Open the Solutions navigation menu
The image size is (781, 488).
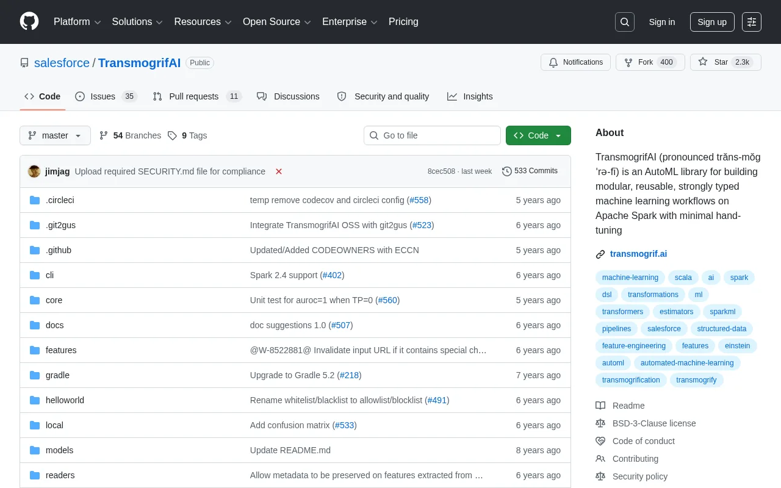(x=137, y=22)
